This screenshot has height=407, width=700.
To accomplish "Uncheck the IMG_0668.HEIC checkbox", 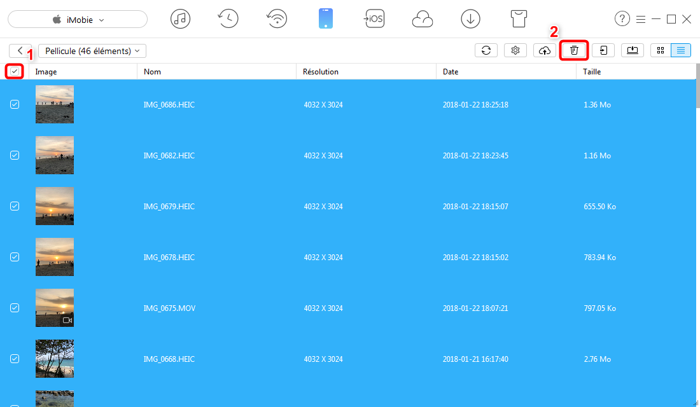I will coord(15,359).
